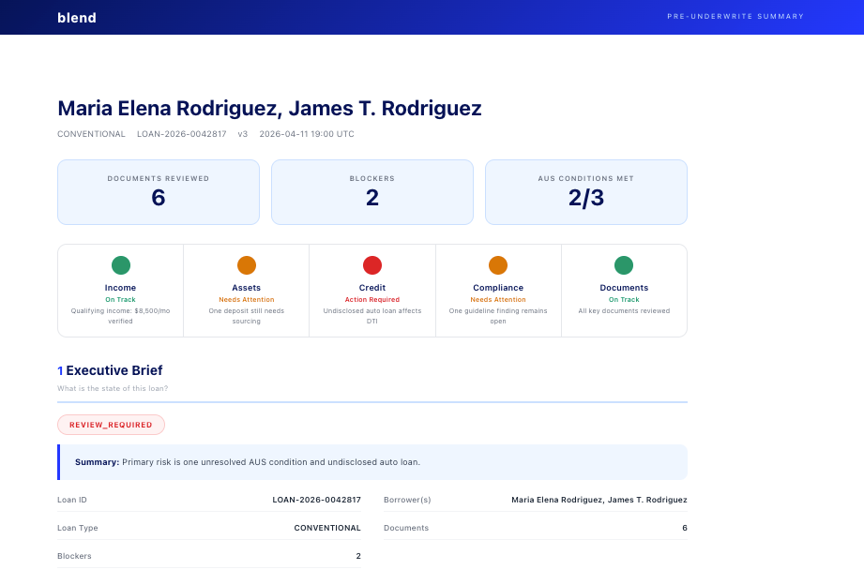Click the Borrower(s) row in details
Screen dimensions: 864x585
(535, 500)
